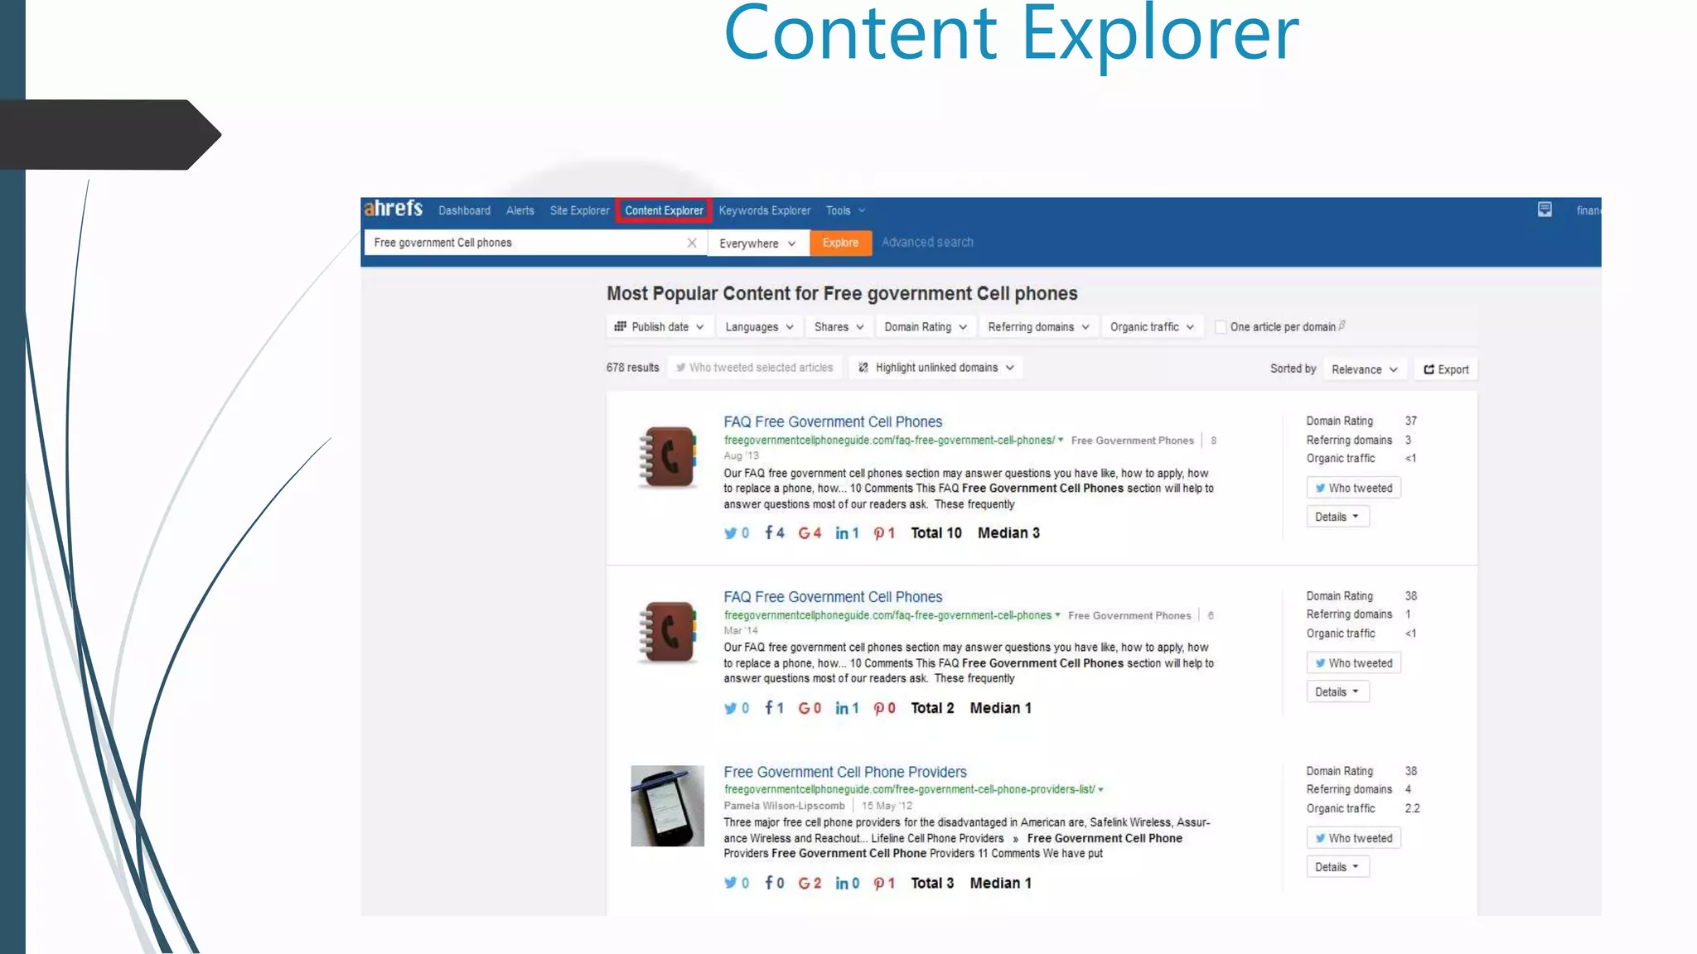Expand Details of third result
The height and width of the screenshot is (954, 1697).
(x=1337, y=867)
